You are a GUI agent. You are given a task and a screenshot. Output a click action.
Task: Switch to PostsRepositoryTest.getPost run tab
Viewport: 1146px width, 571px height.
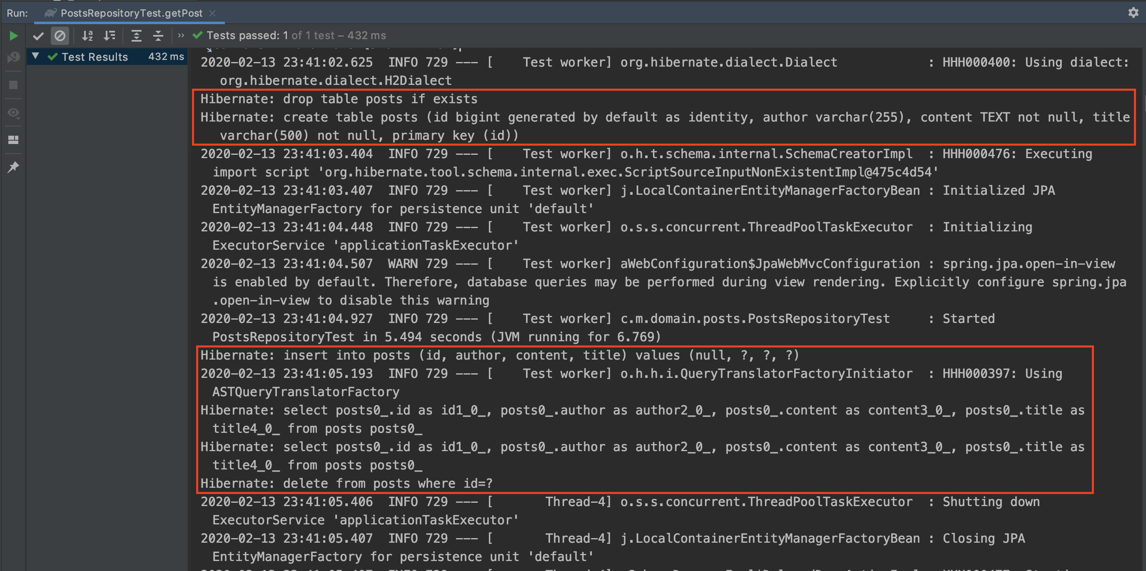131,13
